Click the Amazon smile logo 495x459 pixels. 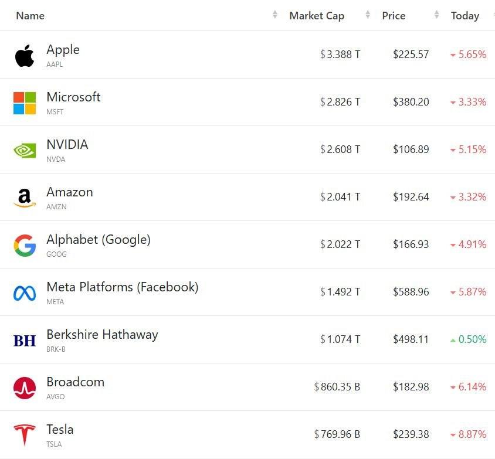coord(25,198)
